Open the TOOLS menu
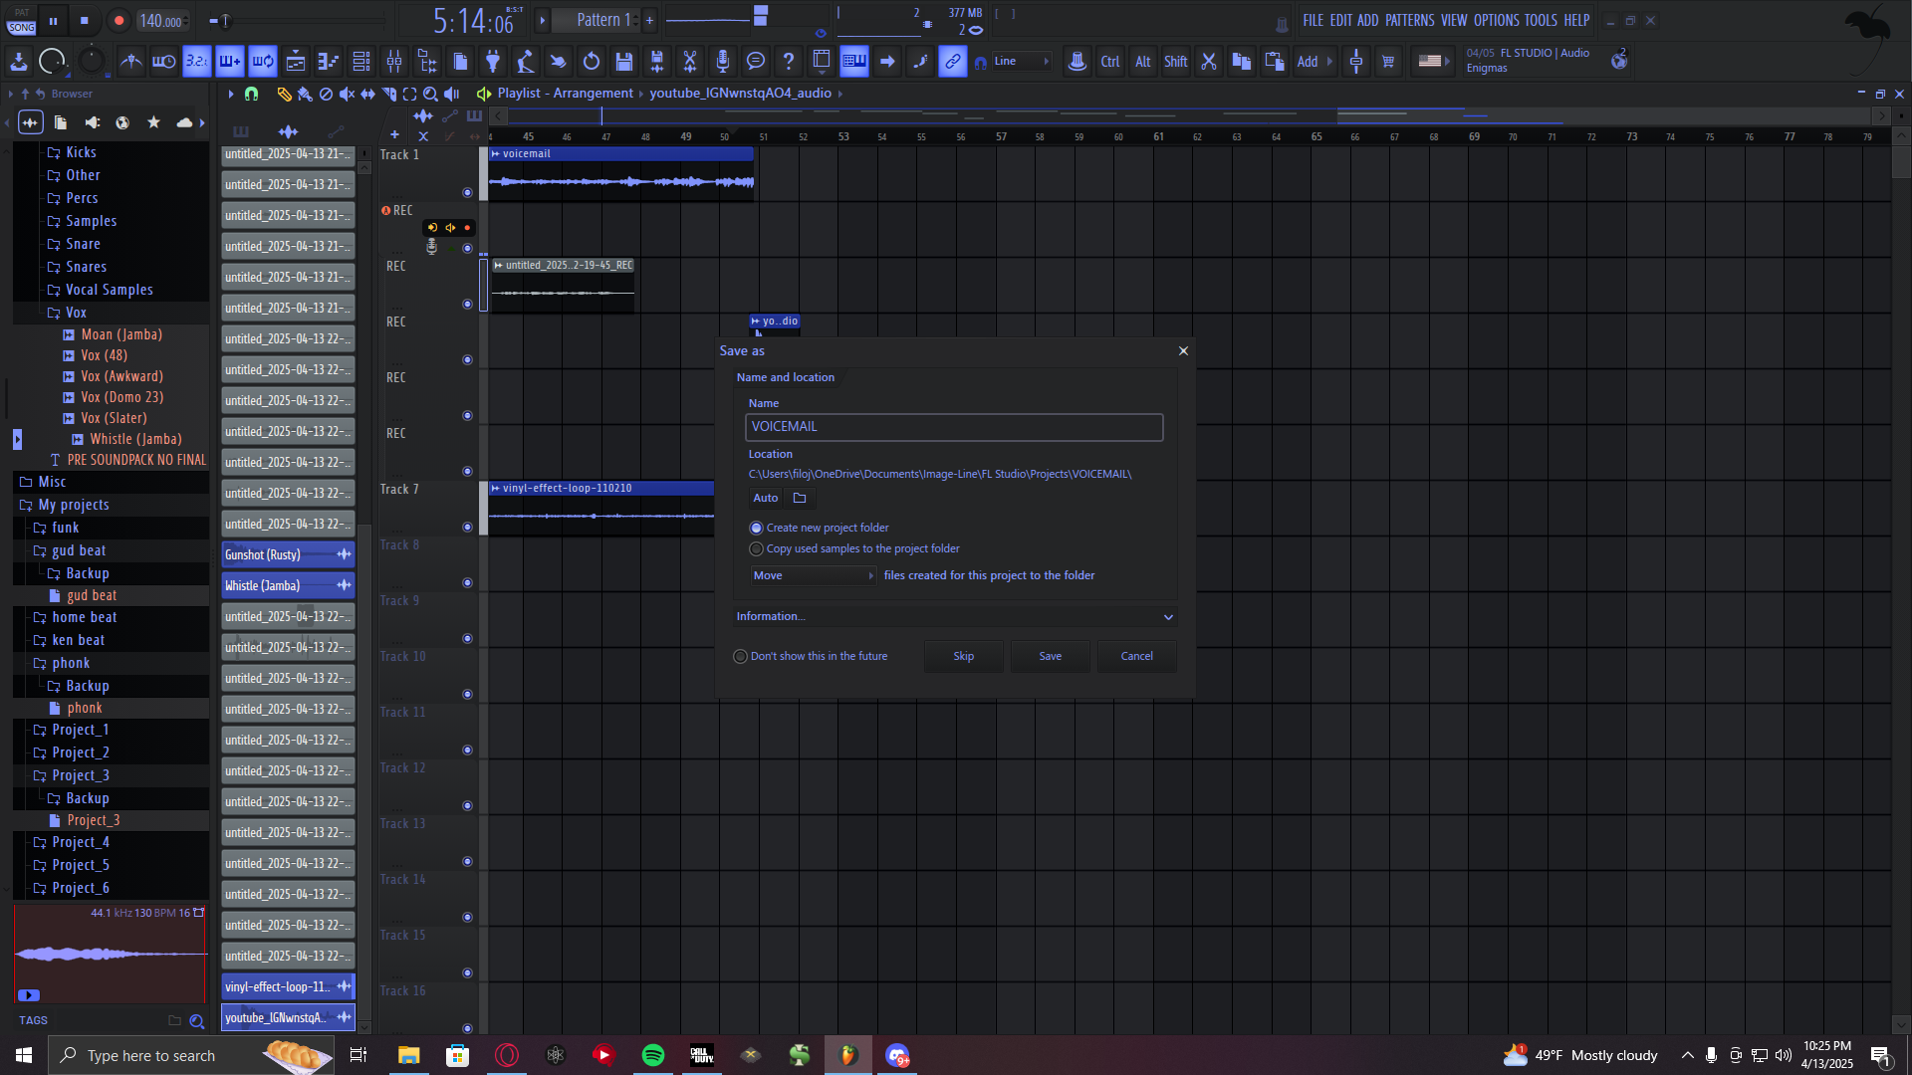1912x1075 pixels. click(1540, 20)
